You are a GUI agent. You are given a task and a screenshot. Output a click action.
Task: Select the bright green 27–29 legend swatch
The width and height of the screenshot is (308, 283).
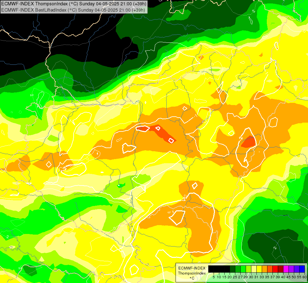coord(243,269)
